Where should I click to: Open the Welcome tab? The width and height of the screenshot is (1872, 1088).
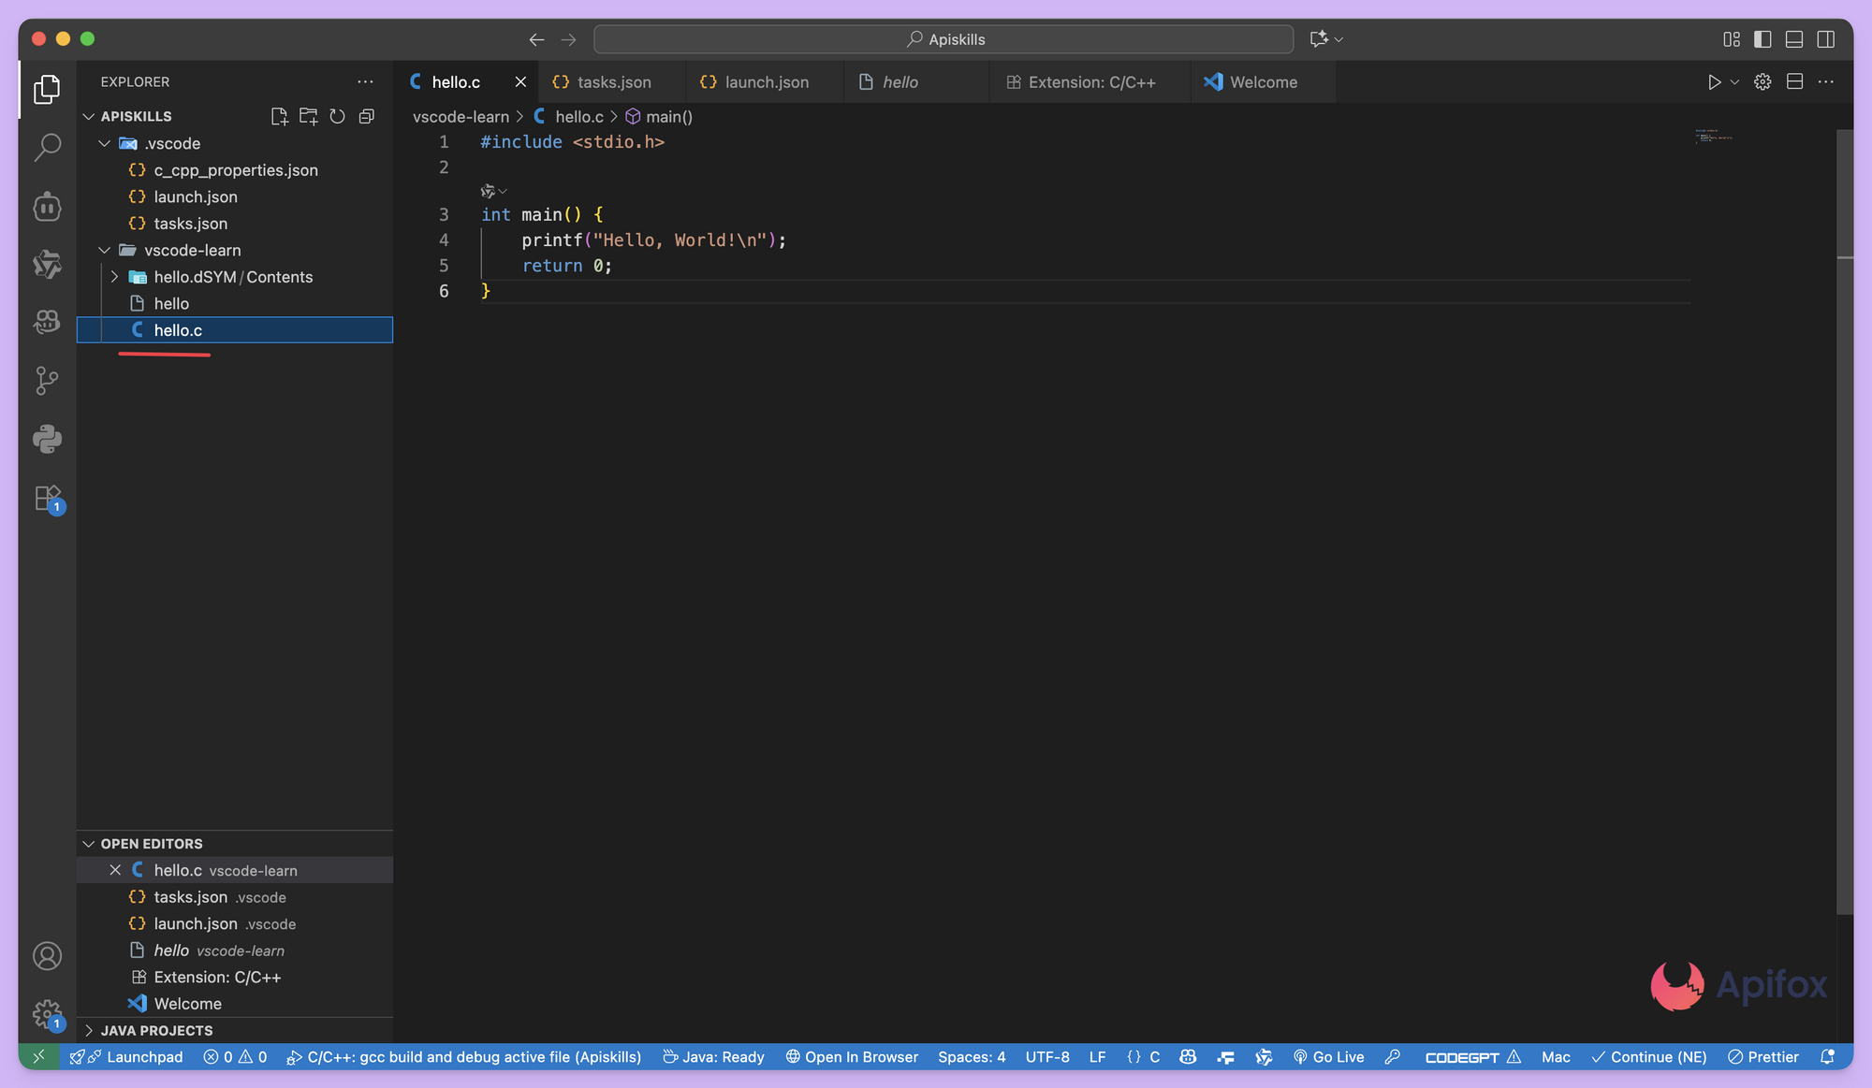1261,81
